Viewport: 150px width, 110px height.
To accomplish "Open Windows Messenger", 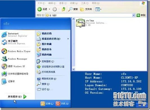I will [x=14, y=59].
